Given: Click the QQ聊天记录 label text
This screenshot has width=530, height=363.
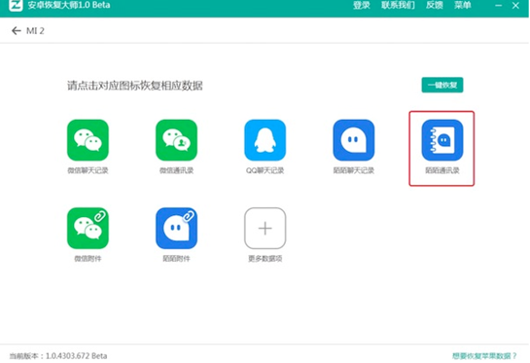Looking at the screenshot, I should pyautogui.click(x=265, y=170).
